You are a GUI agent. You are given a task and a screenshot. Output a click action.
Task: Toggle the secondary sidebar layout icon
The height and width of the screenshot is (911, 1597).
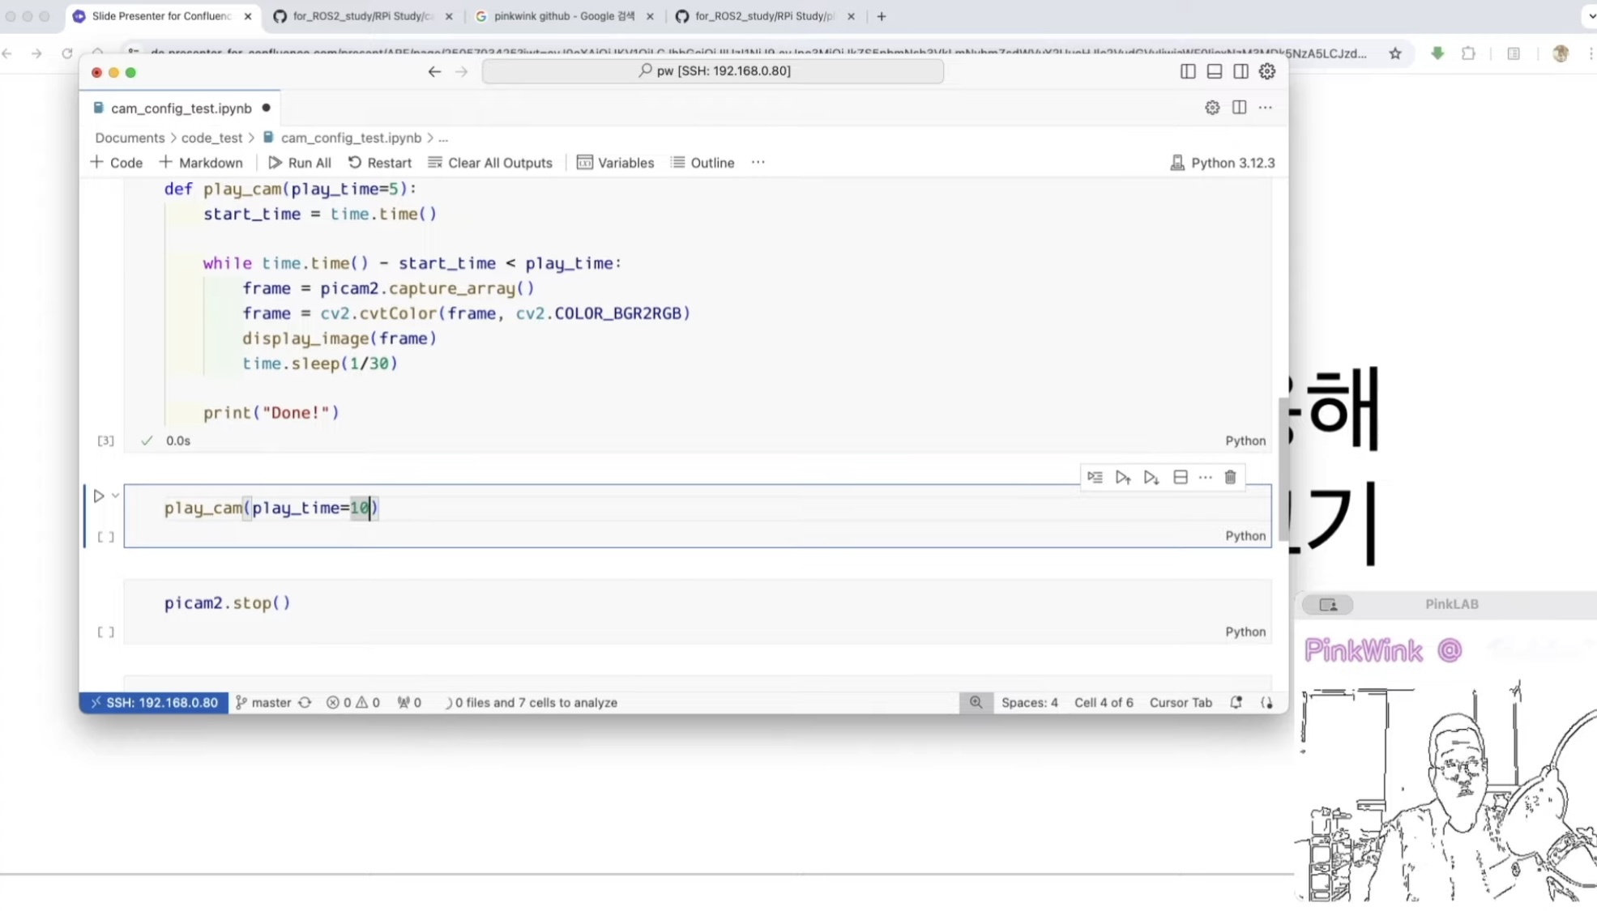pyautogui.click(x=1240, y=71)
